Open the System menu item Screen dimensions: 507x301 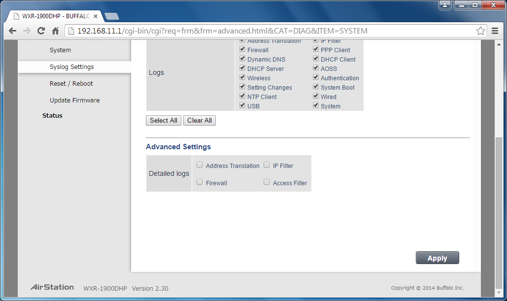tap(60, 50)
